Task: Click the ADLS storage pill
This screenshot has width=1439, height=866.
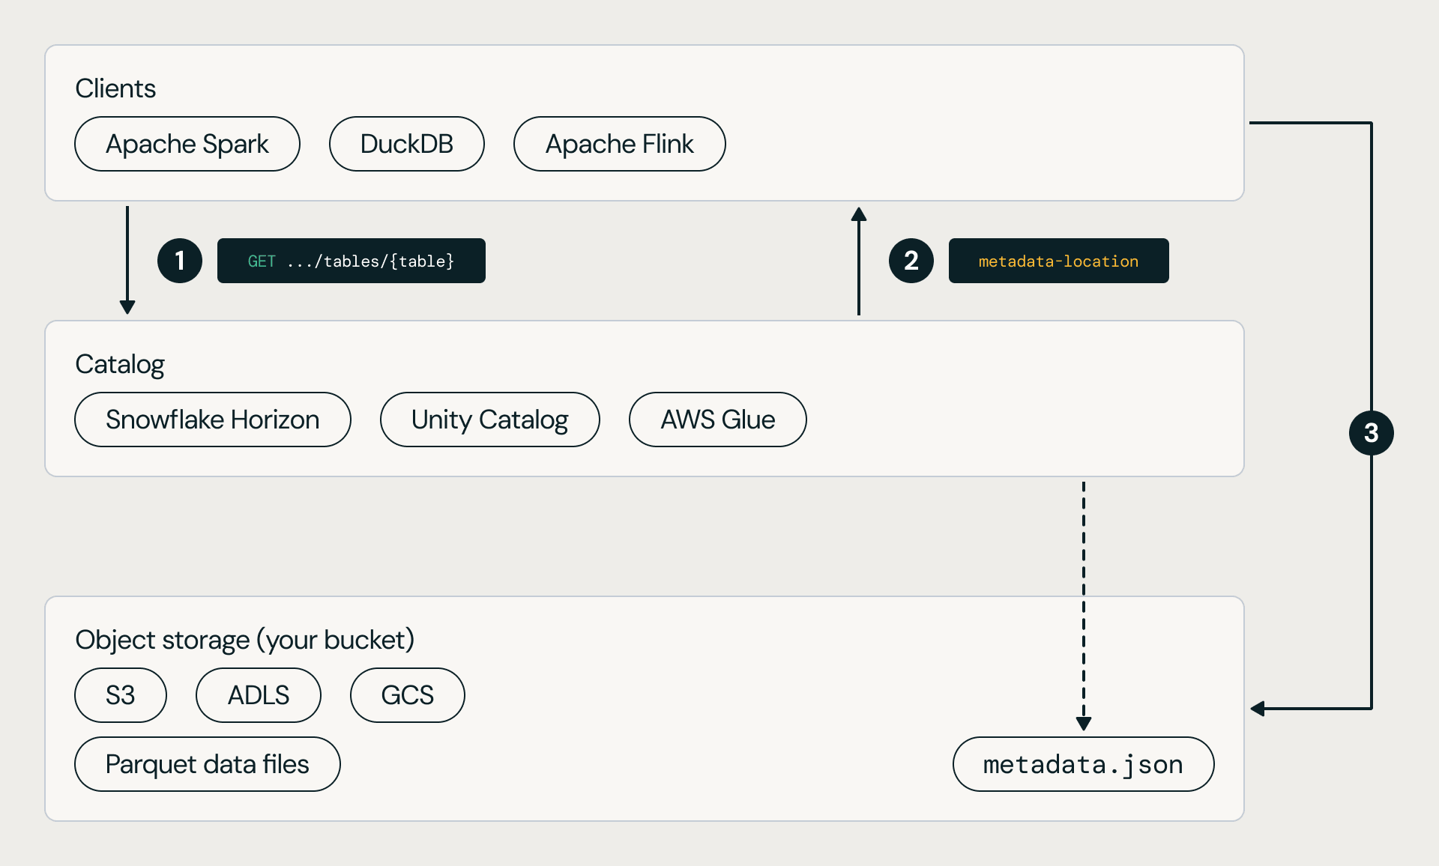Action: click(x=259, y=695)
